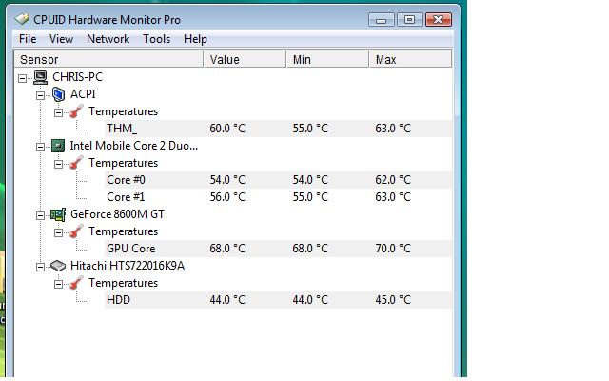The width and height of the screenshot is (609, 381).
Task: Open the File menu
Action: tap(28, 39)
